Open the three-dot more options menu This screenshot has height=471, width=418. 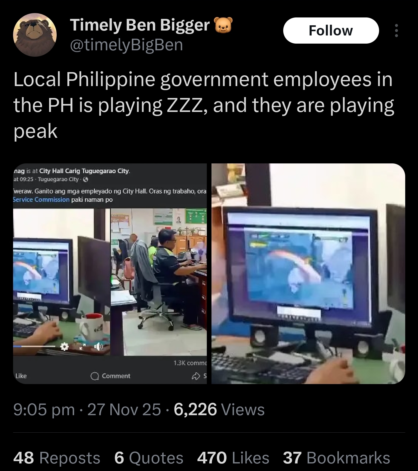pyautogui.click(x=397, y=31)
